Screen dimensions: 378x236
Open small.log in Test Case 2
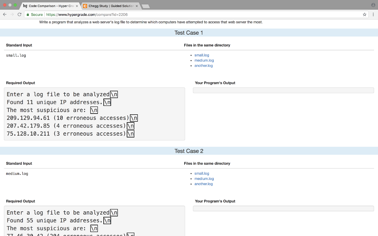pyautogui.click(x=202, y=173)
